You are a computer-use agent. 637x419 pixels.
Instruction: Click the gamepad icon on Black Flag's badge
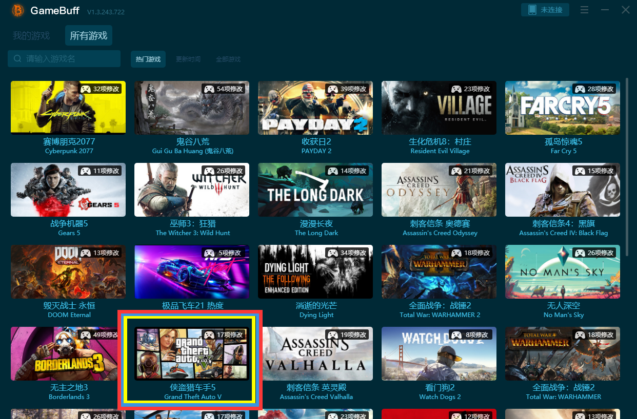(580, 171)
